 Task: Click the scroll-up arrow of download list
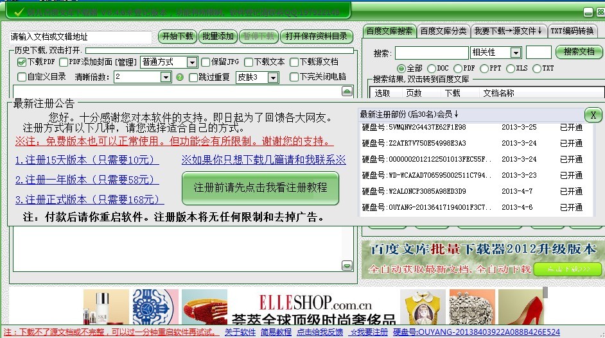click(347, 91)
